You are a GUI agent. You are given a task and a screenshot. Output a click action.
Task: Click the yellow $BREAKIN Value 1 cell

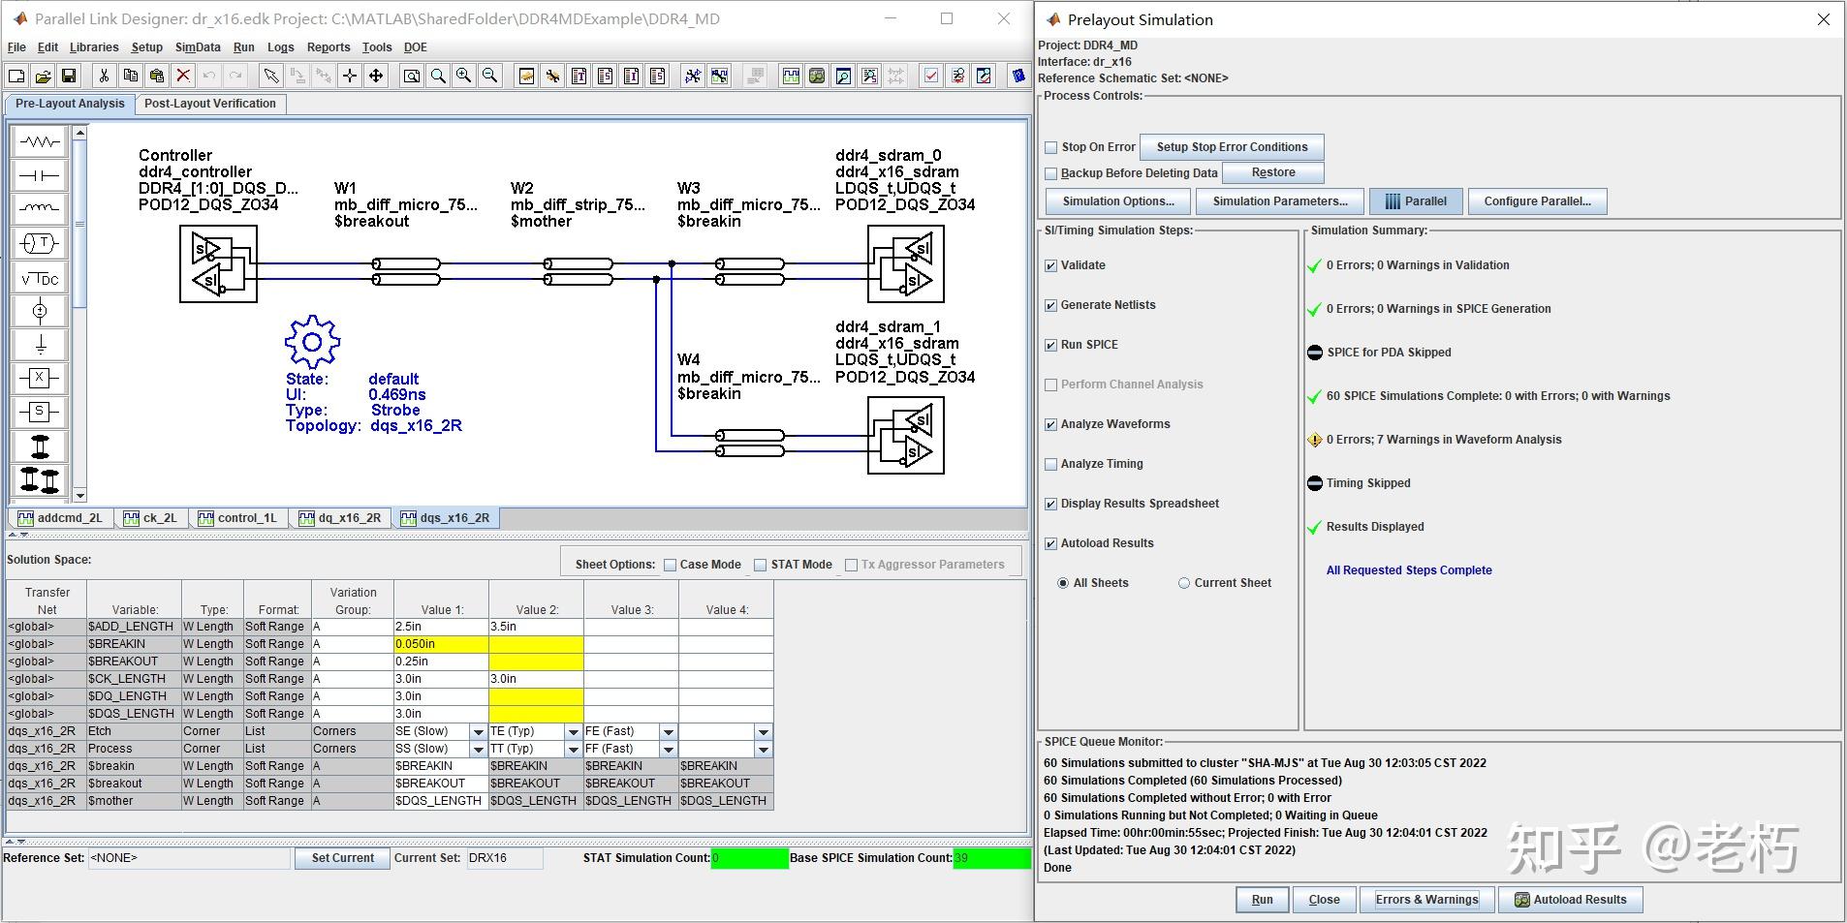(440, 644)
